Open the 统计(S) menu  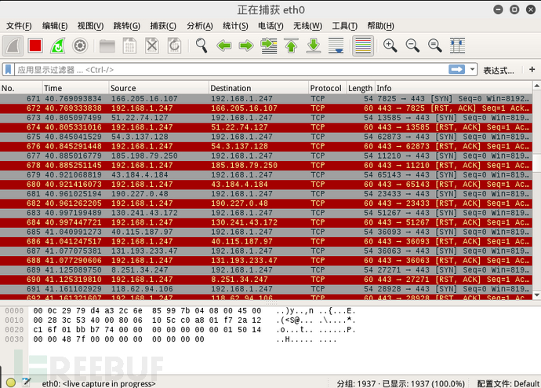point(235,26)
